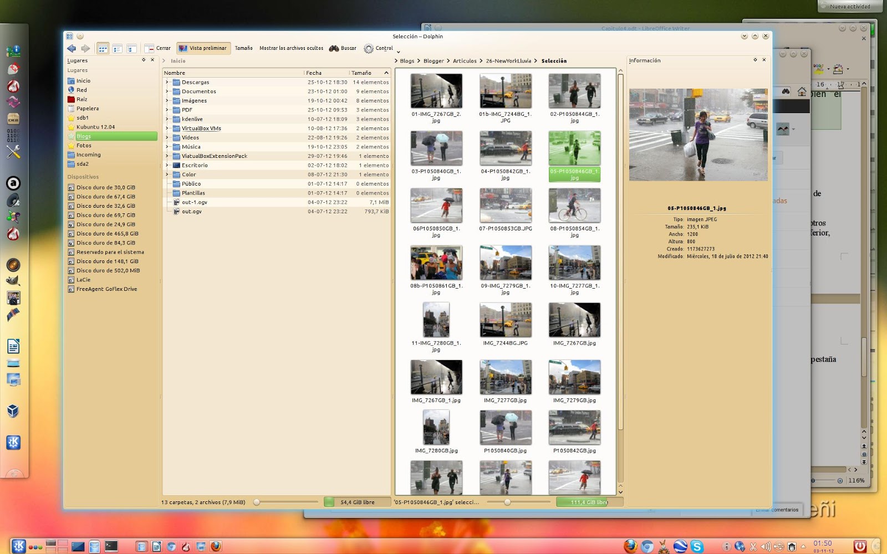887x554 pixels.
Task: Click Nueva actividad button
Action: pos(849,7)
